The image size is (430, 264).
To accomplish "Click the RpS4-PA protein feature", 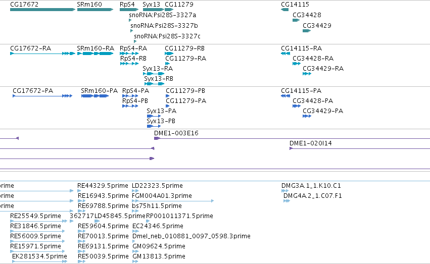I will coord(130,96).
